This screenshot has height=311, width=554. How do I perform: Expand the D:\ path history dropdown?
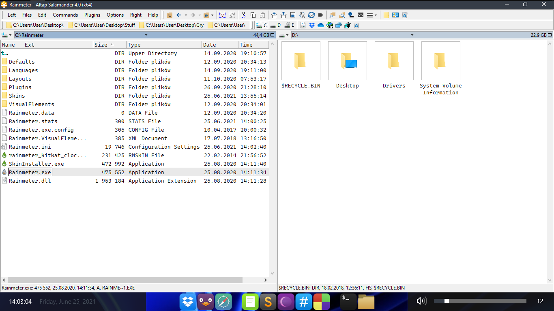412,35
